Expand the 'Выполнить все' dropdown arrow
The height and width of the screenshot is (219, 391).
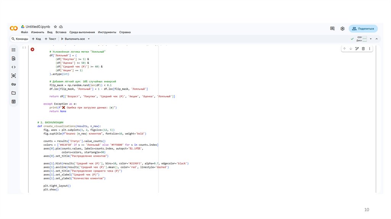pyautogui.click(x=89, y=39)
